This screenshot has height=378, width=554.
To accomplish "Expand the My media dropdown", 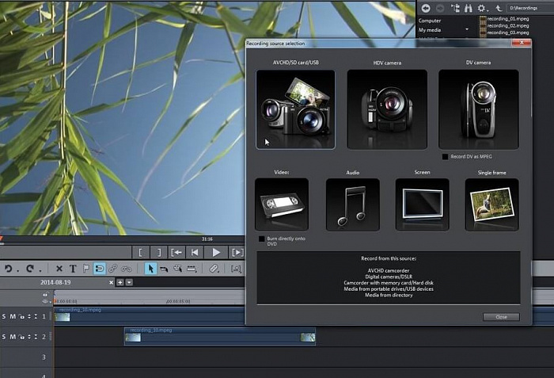I will coord(467,29).
